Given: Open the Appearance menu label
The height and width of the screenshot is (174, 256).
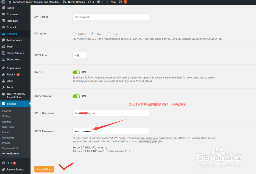Looking at the screenshot, I should click(14, 68).
